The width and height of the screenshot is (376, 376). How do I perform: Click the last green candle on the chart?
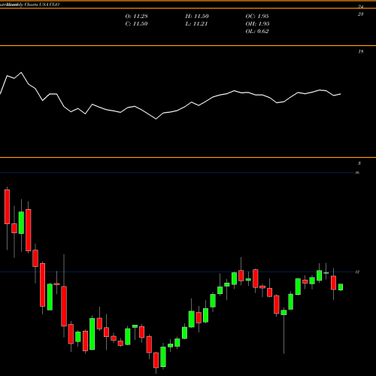341,287
